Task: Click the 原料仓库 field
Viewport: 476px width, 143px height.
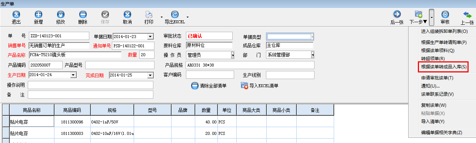Action: coord(209,45)
